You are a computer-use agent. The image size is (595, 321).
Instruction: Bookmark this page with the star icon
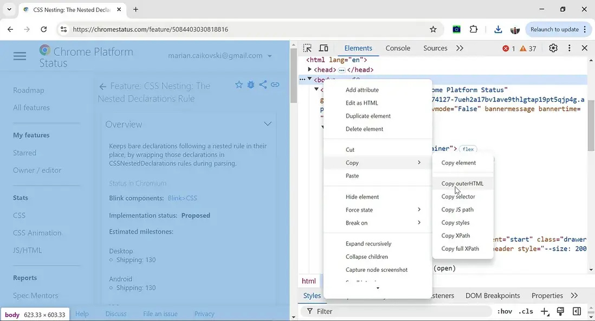click(433, 29)
